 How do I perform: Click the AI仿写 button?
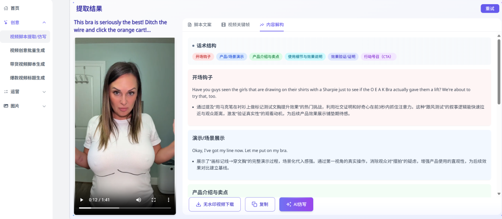pyautogui.click(x=296, y=204)
